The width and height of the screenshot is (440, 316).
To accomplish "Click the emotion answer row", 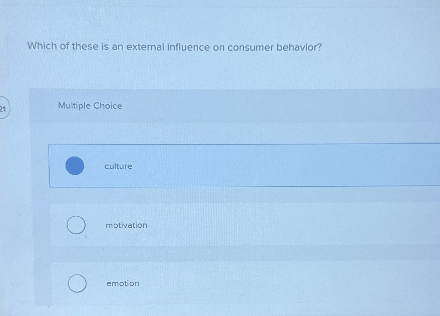I will pos(209,284).
